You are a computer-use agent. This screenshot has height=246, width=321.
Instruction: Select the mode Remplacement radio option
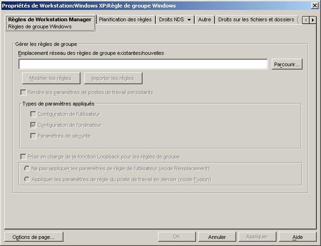point(27,168)
